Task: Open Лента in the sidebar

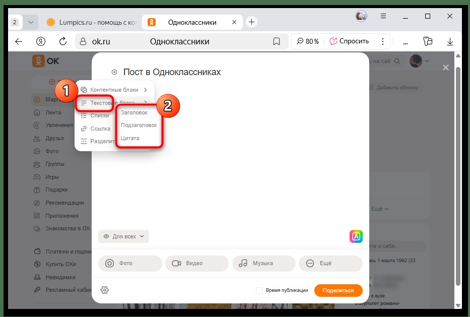Action: pos(53,112)
